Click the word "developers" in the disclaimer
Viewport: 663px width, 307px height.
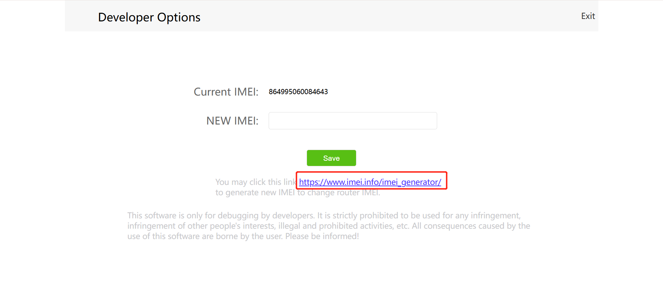click(x=293, y=216)
